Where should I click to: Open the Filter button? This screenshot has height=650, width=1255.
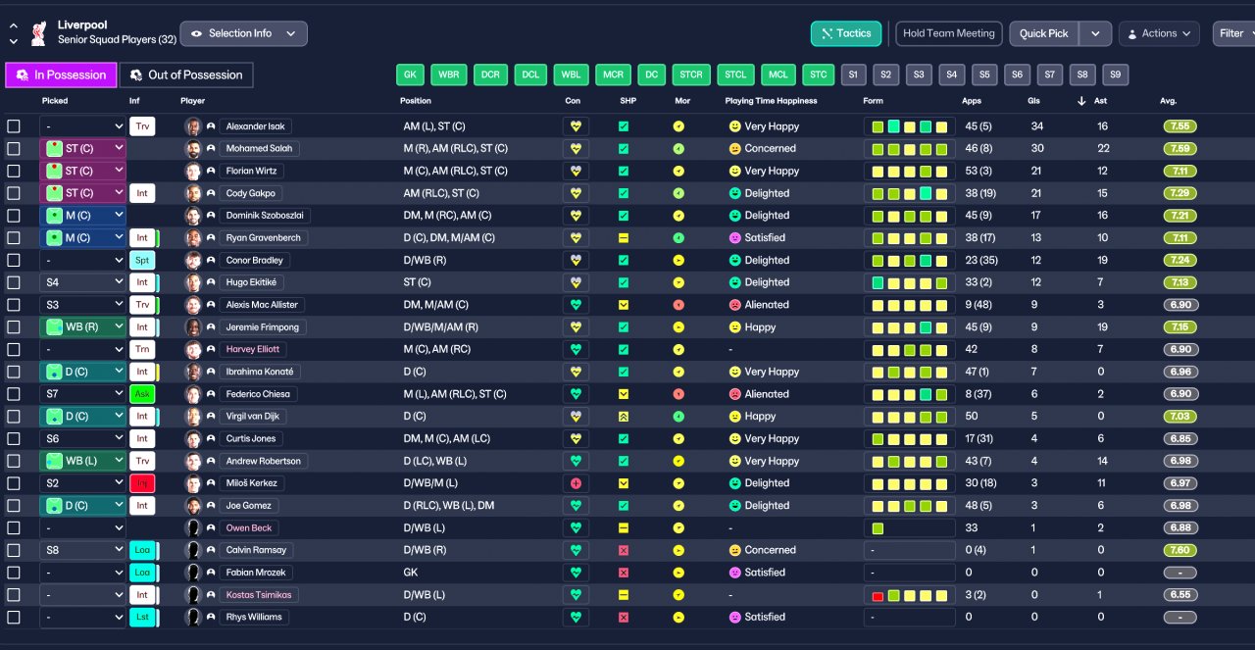(x=1233, y=33)
